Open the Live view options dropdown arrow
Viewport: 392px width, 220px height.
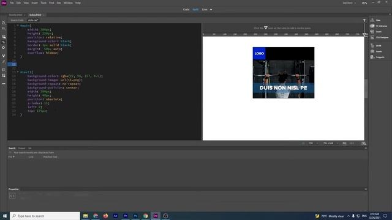211,10
